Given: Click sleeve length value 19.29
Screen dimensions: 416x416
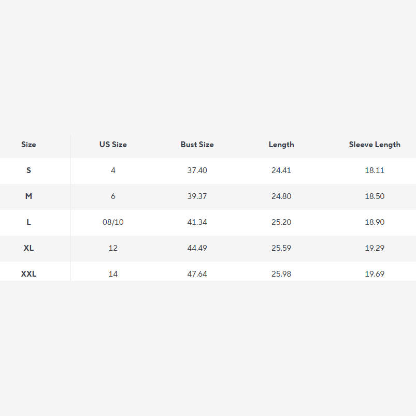Looking at the screenshot, I should click(x=375, y=248).
